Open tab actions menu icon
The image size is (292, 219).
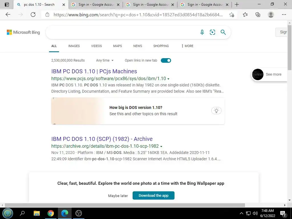pyautogui.click(x=7, y=5)
